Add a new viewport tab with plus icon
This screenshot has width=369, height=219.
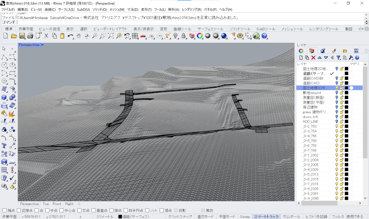(x=79, y=204)
